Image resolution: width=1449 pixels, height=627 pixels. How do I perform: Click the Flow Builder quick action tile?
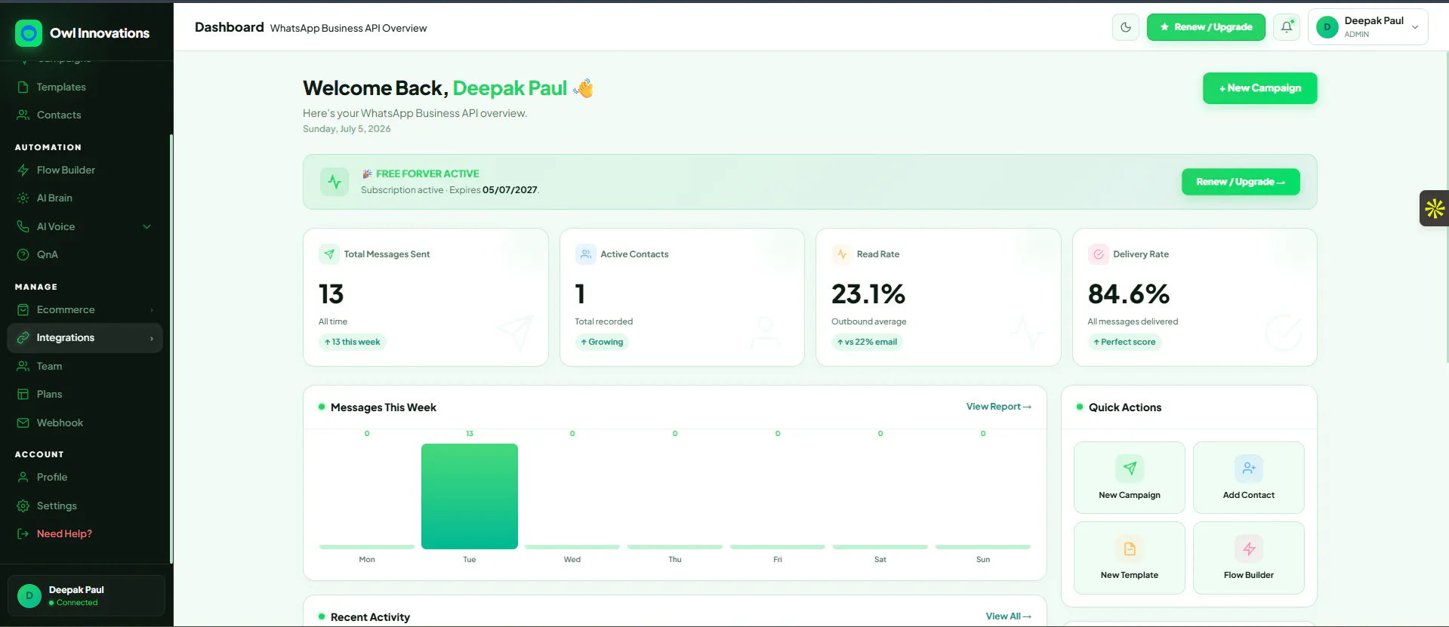tap(1249, 558)
